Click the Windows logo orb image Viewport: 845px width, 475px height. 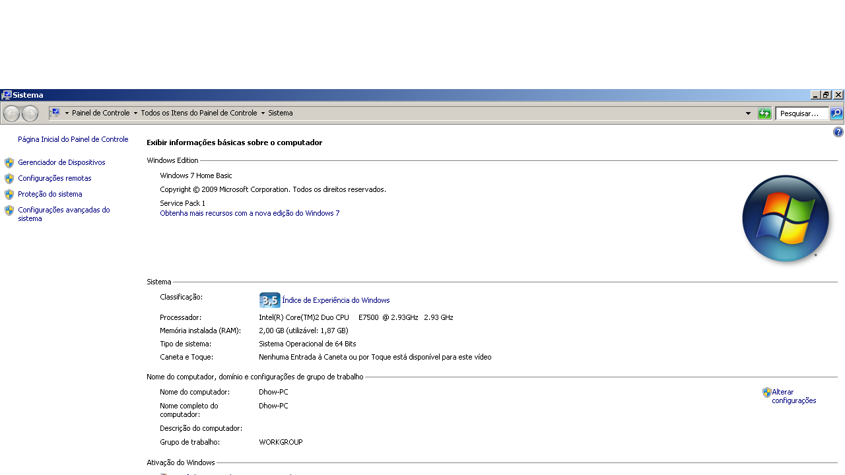click(x=786, y=219)
